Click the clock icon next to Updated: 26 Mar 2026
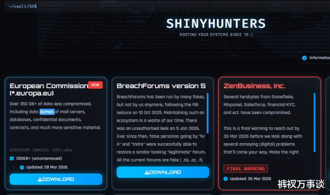 point(226,179)
